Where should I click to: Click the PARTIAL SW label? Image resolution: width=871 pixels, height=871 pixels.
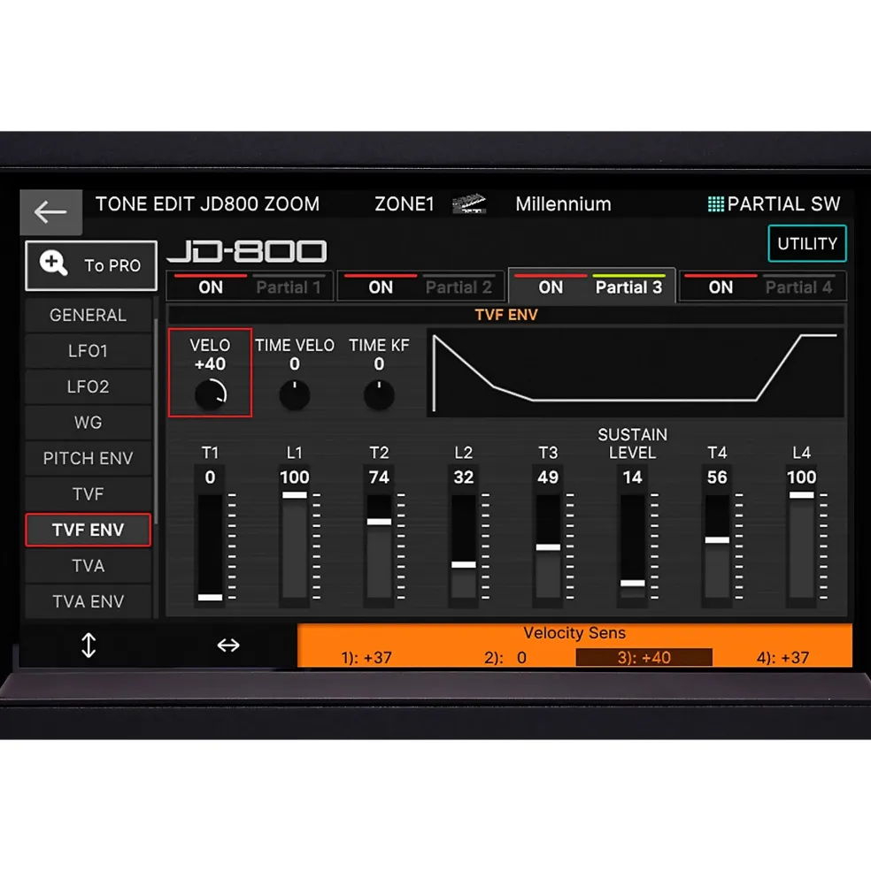tap(783, 204)
